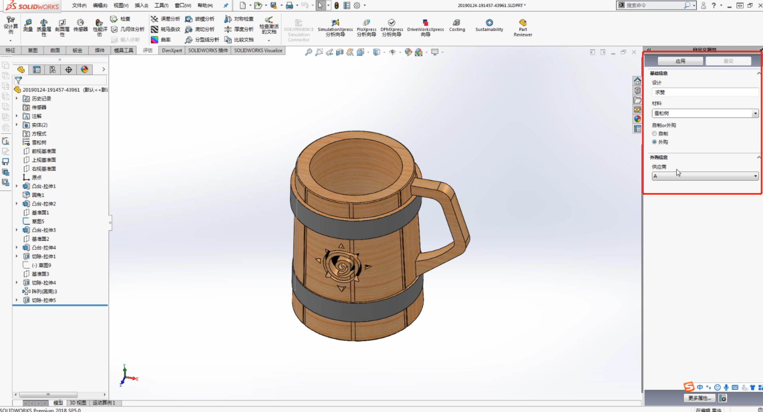Open the 工具(T) menu
This screenshot has width=763, height=412.
point(161,6)
